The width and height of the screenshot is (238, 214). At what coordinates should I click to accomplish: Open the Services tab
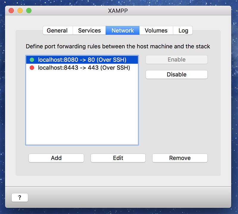pyautogui.click(x=89, y=31)
